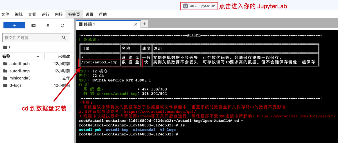Click the miniconda3 entry in ls output

(144, 130)
